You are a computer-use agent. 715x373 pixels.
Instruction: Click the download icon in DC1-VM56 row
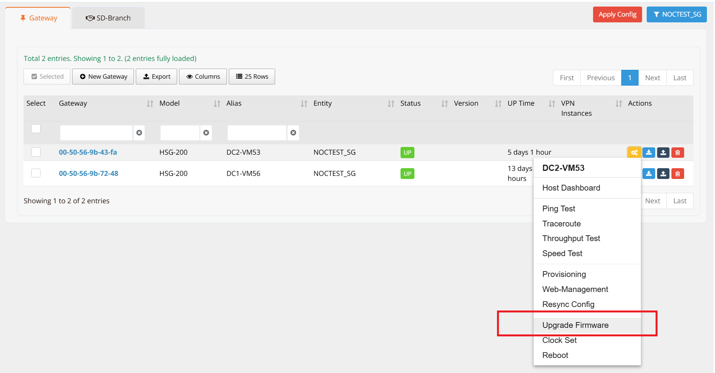(x=649, y=174)
